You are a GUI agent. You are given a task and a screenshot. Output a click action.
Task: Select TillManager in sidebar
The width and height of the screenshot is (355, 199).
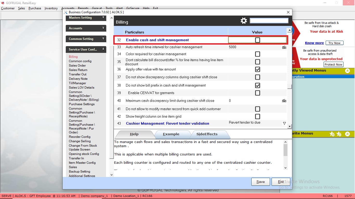[77, 83]
